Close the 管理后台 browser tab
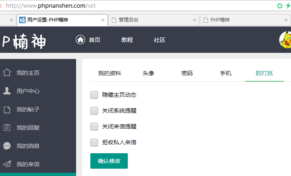This screenshot has height=176, width=291. [x=195, y=20]
